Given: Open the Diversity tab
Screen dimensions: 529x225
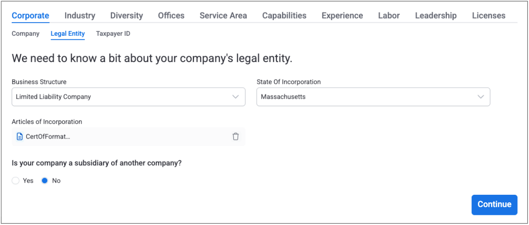Looking at the screenshot, I should pyautogui.click(x=127, y=16).
